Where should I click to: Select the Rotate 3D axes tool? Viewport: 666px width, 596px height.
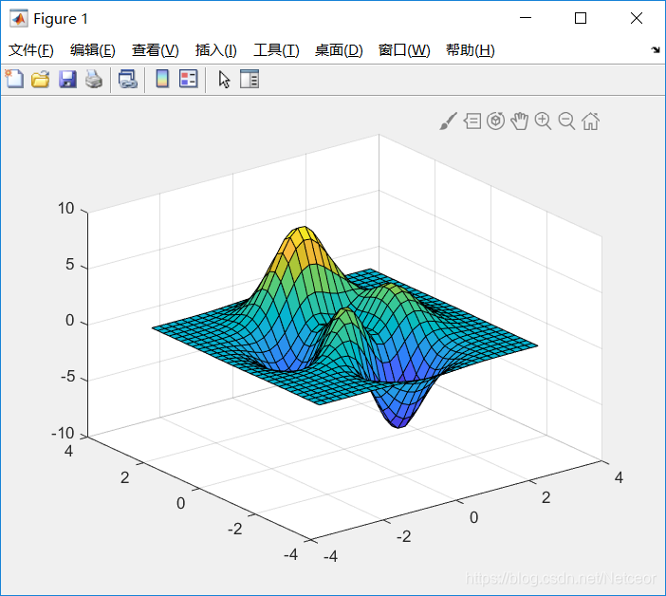(495, 121)
